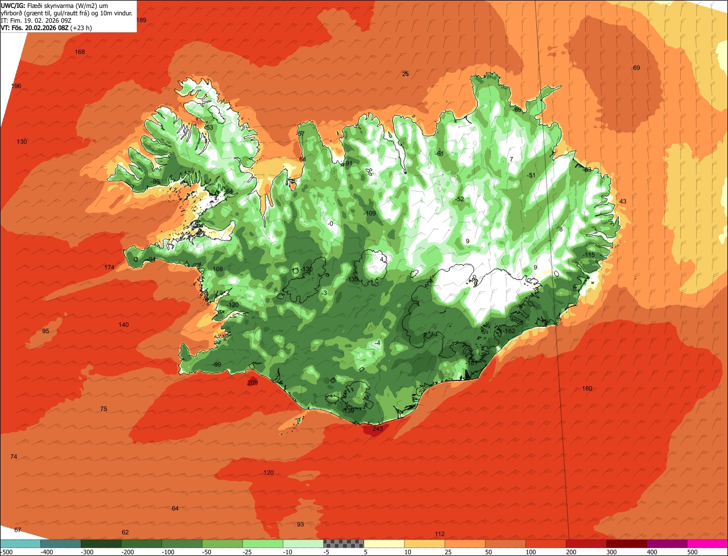The image size is (728, 556).
Task: Click the map value '25' north of Iceland
Action: click(406, 74)
